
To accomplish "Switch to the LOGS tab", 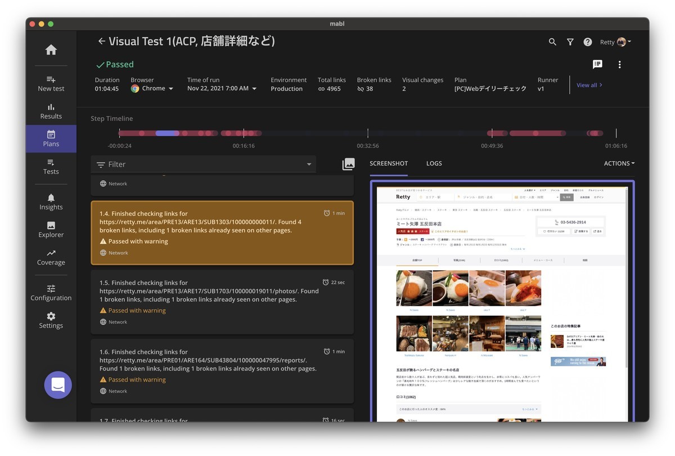I will click(x=434, y=163).
